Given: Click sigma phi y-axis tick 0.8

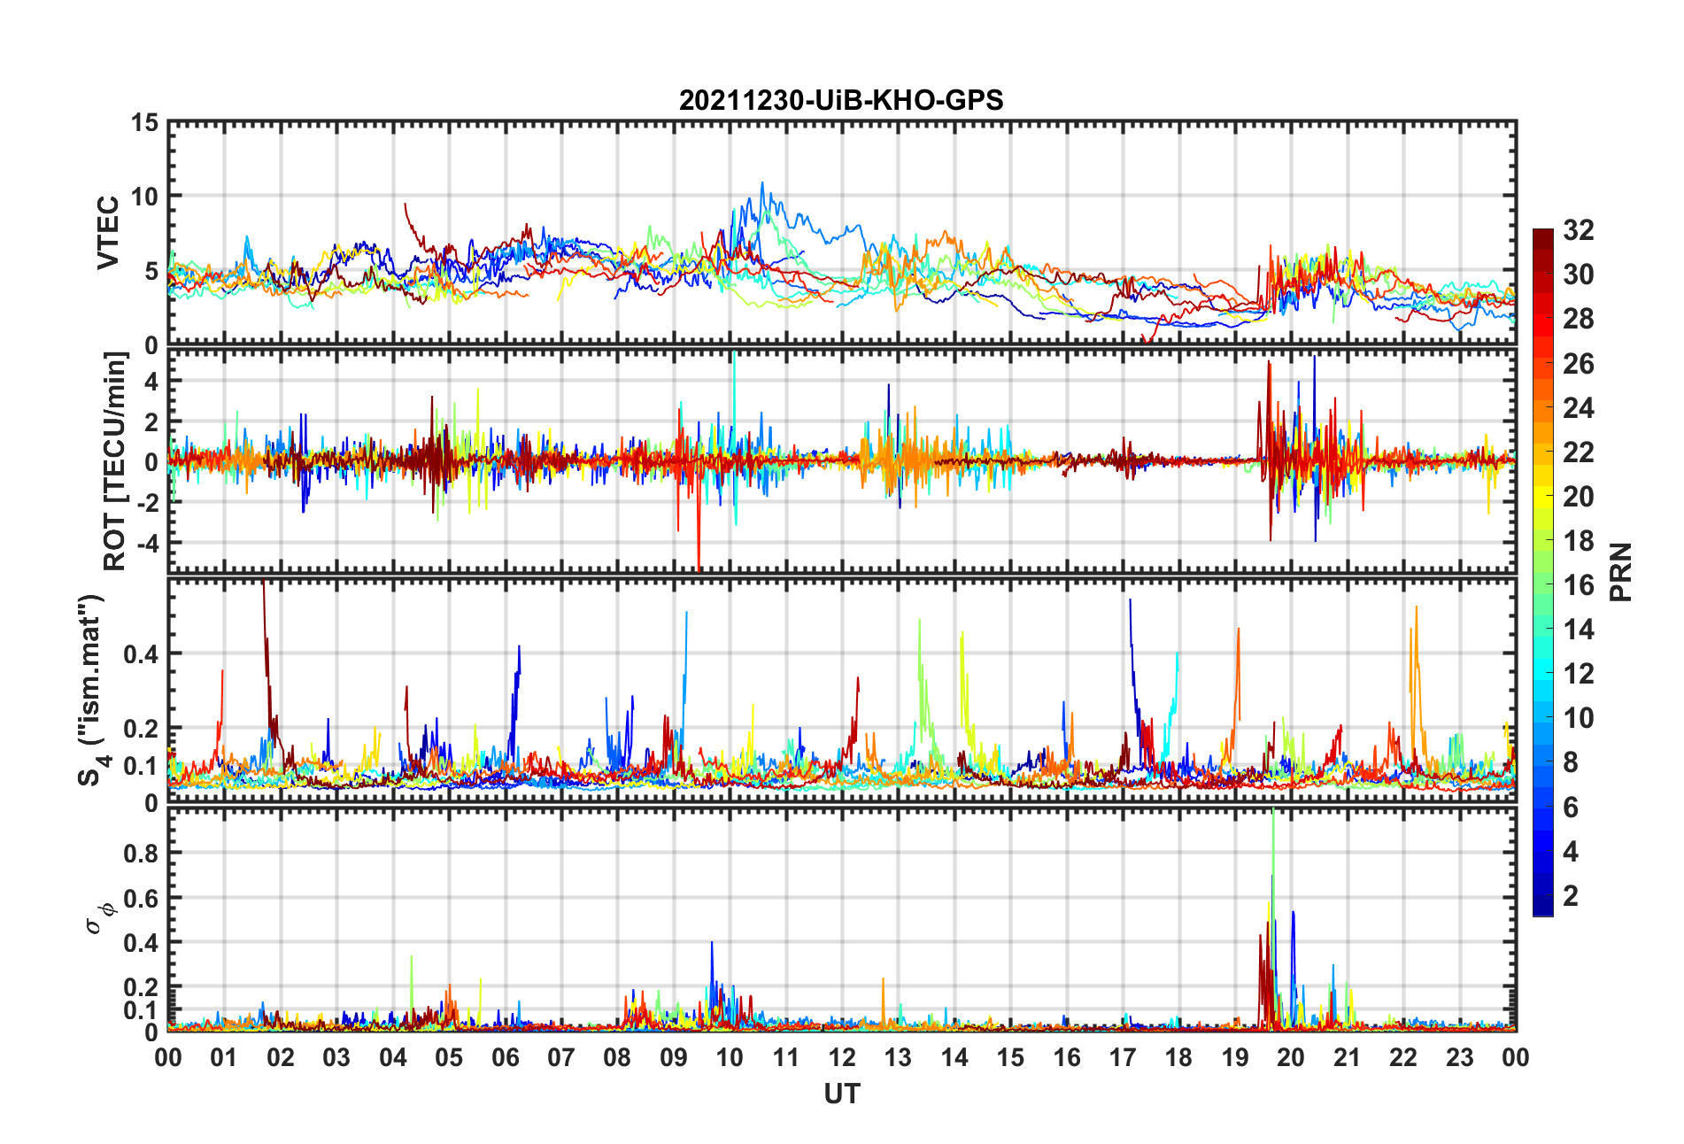Looking at the screenshot, I should 141,854.
